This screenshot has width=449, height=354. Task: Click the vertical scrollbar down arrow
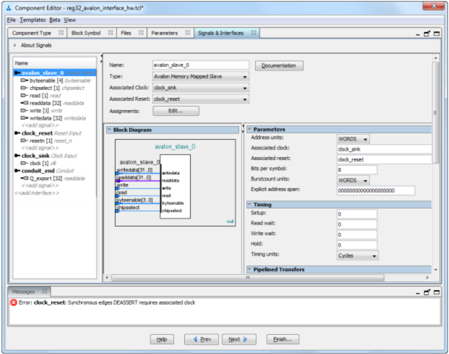pyautogui.click(x=436, y=270)
